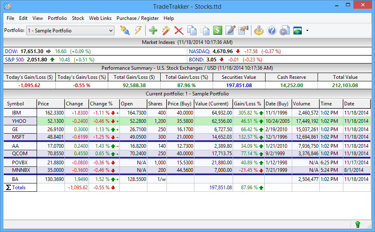The height and width of the screenshot is (232, 375).
Task: Select the POVBX symbol cell
Action: [x=20, y=163]
